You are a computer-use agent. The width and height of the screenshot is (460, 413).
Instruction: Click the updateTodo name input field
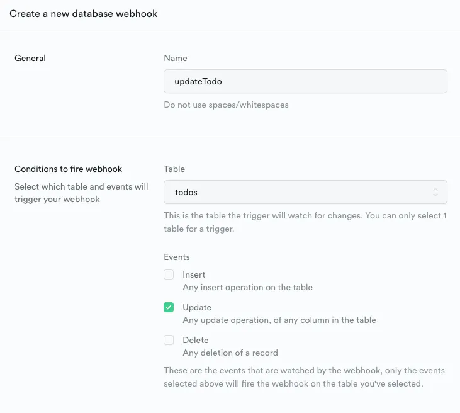pyautogui.click(x=305, y=81)
